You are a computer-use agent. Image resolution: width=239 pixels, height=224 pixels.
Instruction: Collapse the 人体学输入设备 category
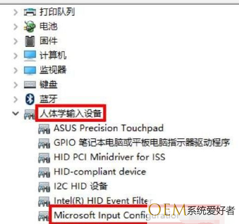pyautogui.click(x=16, y=113)
